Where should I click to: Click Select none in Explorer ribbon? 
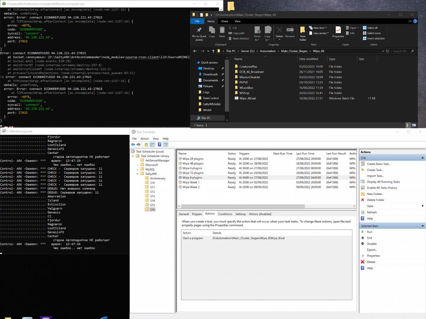(371, 33)
